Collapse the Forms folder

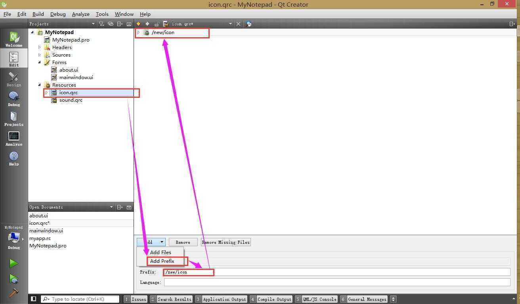click(40, 62)
